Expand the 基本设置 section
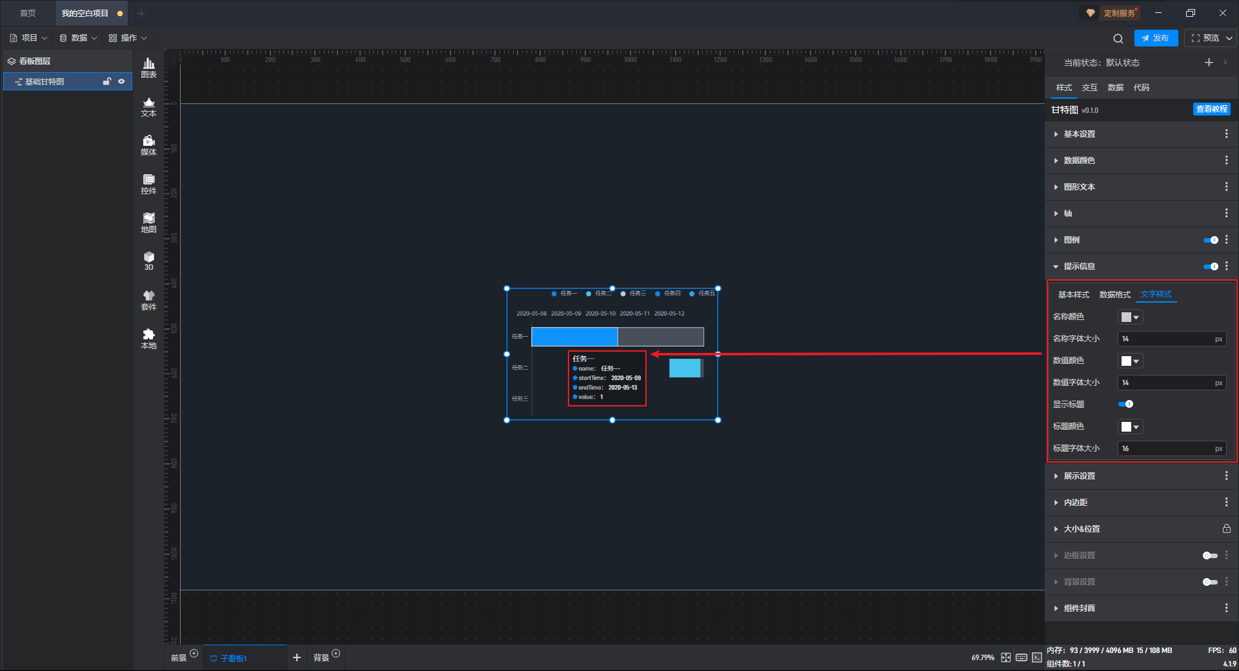 point(1056,134)
